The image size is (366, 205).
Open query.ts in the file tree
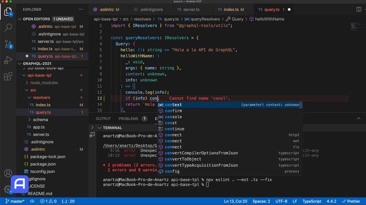pyautogui.click(x=43, y=113)
